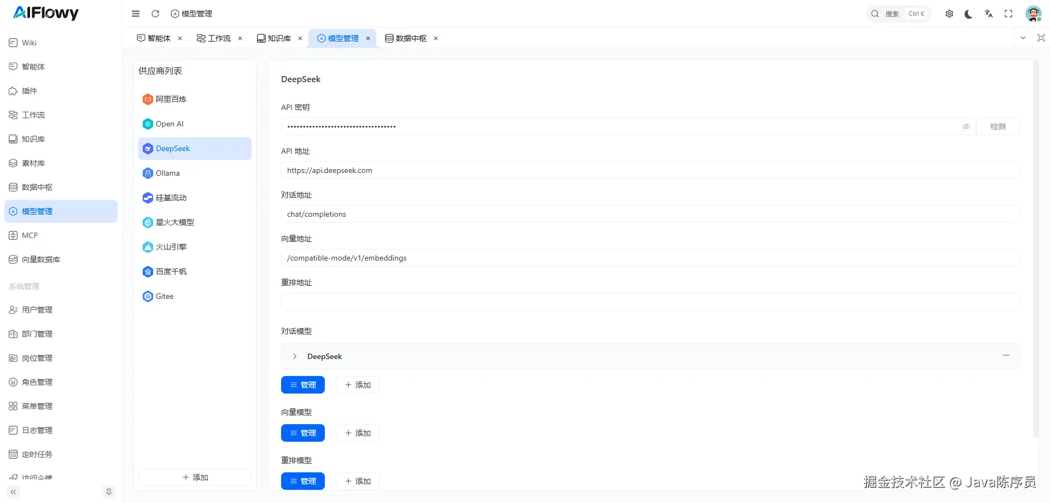1050x503 pixels.
Task: Open 角色管理 in the sidebar
Action: coord(61,382)
